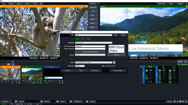Play the Norway input
Image resolution: width=188 pixels, height=105 pixels.
click(41, 81)
